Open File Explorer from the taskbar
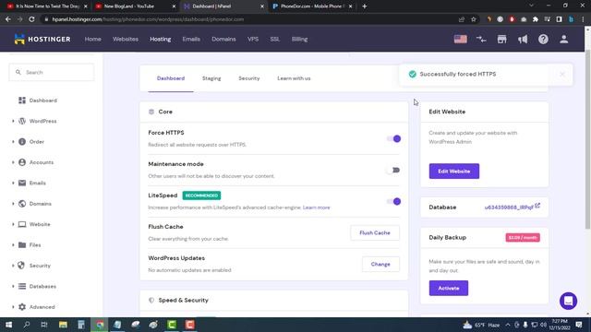This screenshot has width=591, height=332. point(63,325)
